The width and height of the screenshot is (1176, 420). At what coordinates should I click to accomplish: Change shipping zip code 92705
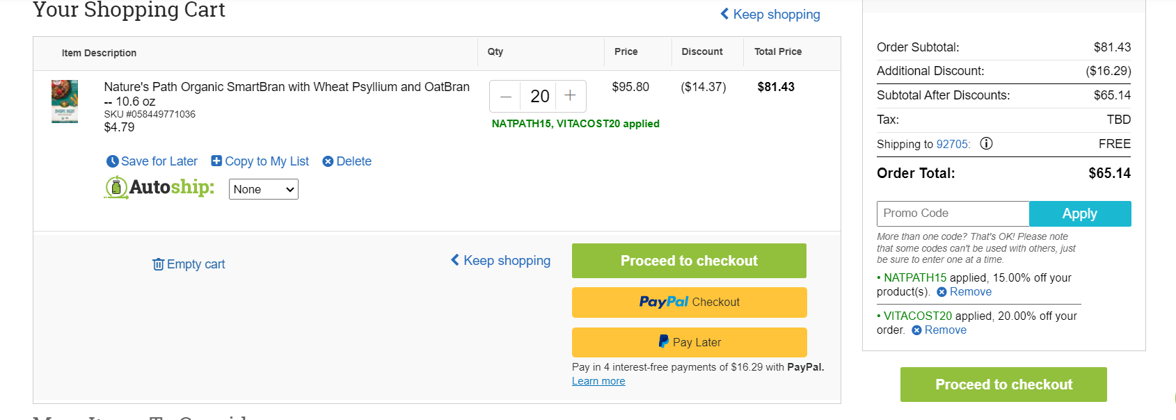pyautogui.click(x=953, y=144)
